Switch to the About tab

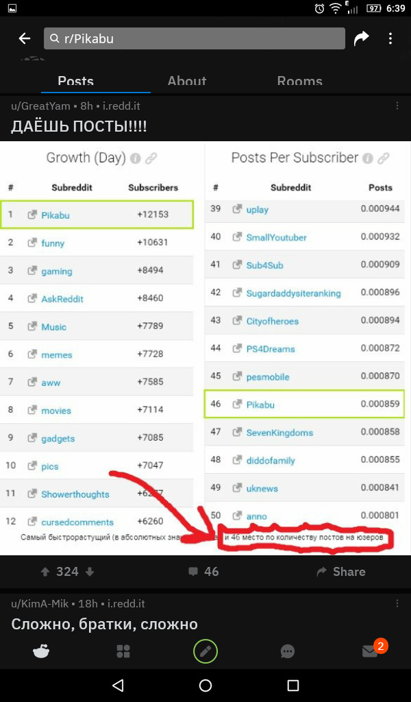[x=187, y=81]
